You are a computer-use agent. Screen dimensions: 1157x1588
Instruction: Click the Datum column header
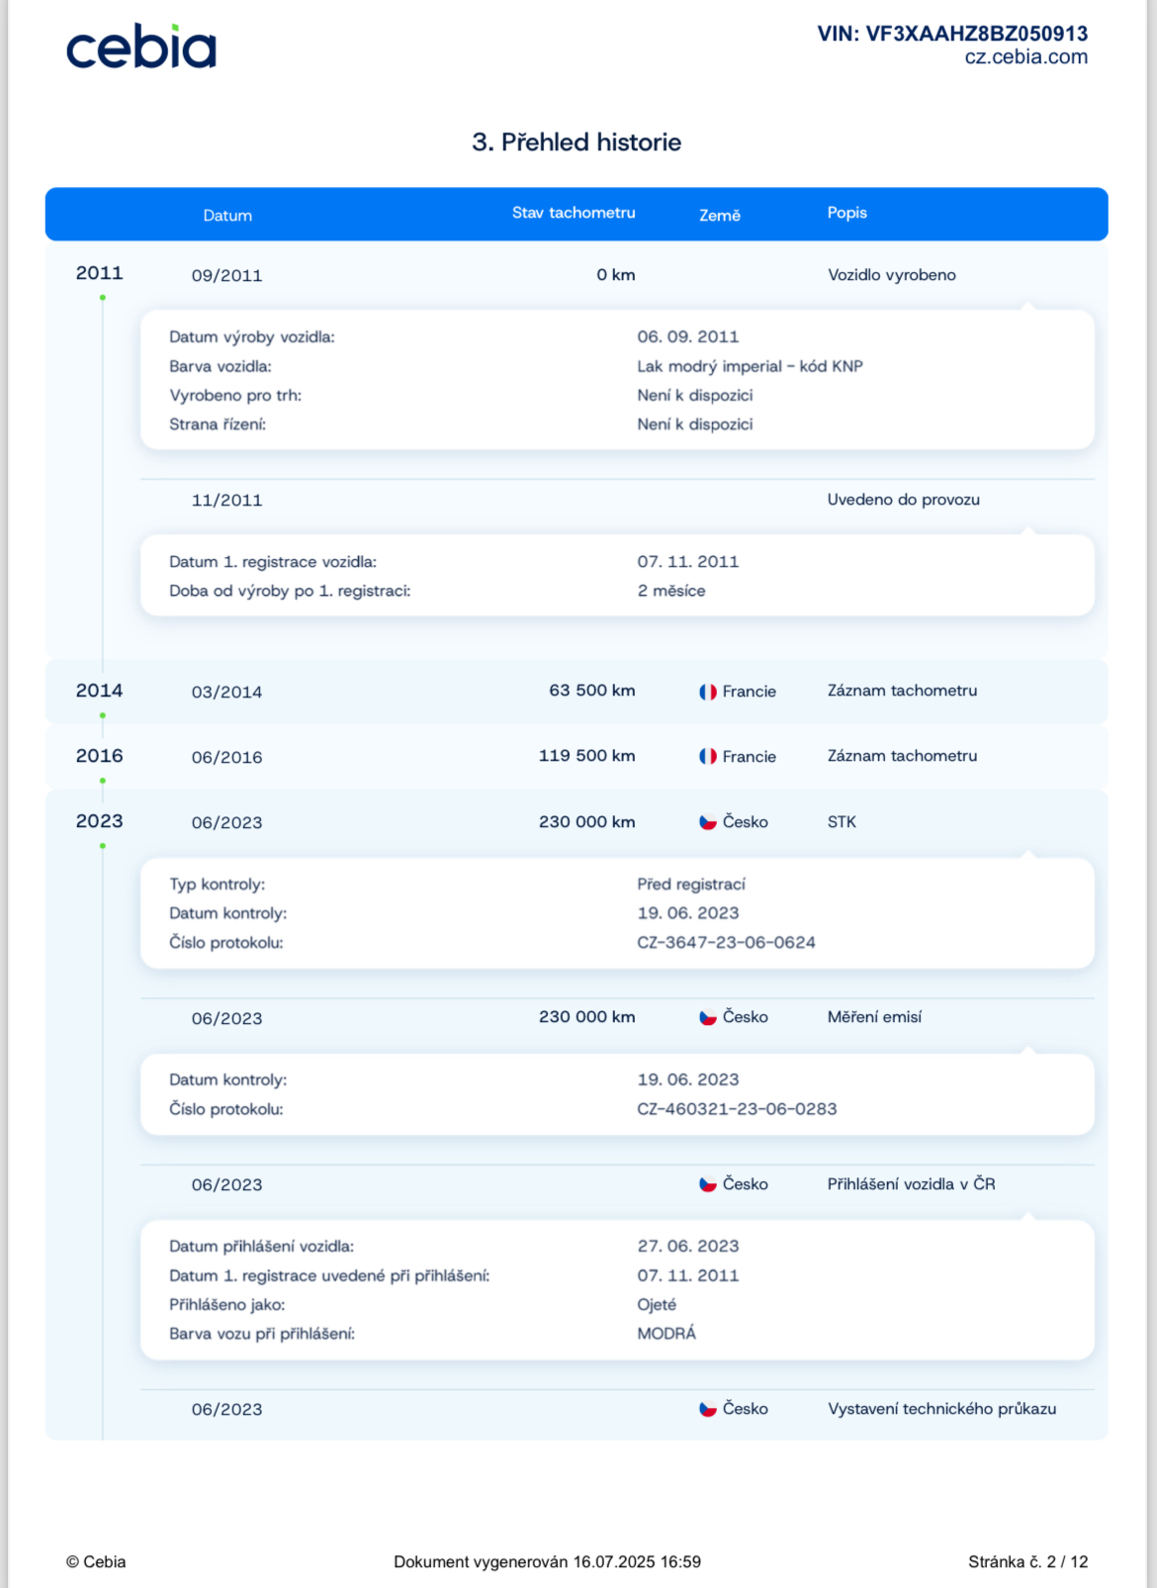click(x=227, y=216)
